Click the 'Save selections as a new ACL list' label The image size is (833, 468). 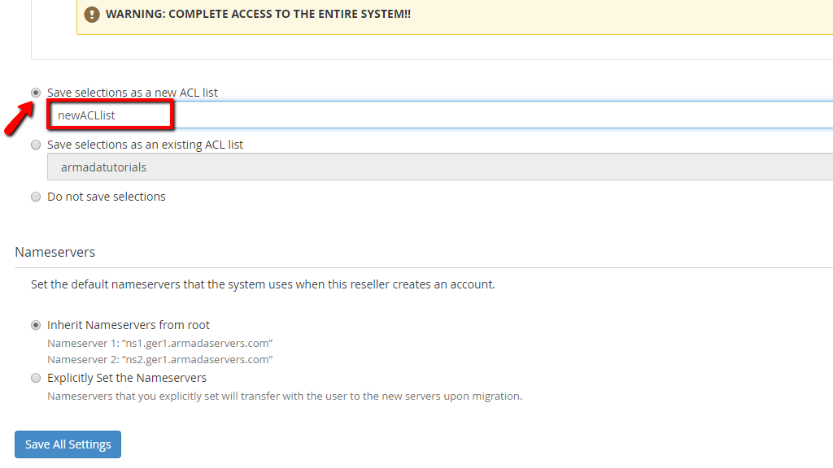pyautogui.click(x=133, y=93)
